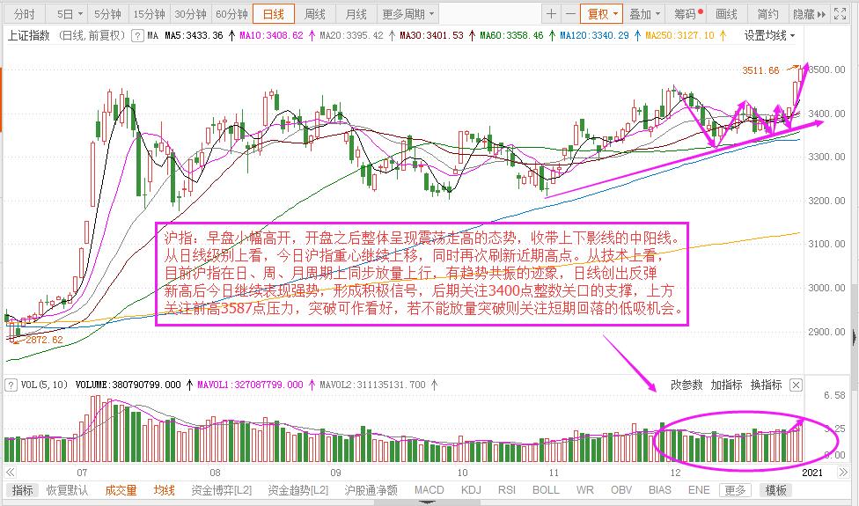Select OBV indicator
The width and height of the screenshot is (859, 506).
tap(621, 490)
